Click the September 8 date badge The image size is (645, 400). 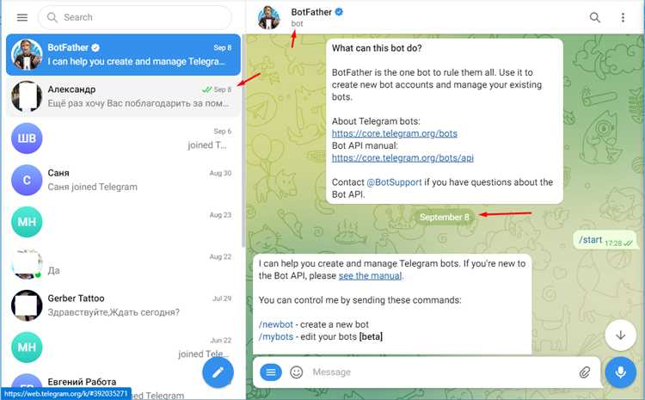[x=445, y=217]
